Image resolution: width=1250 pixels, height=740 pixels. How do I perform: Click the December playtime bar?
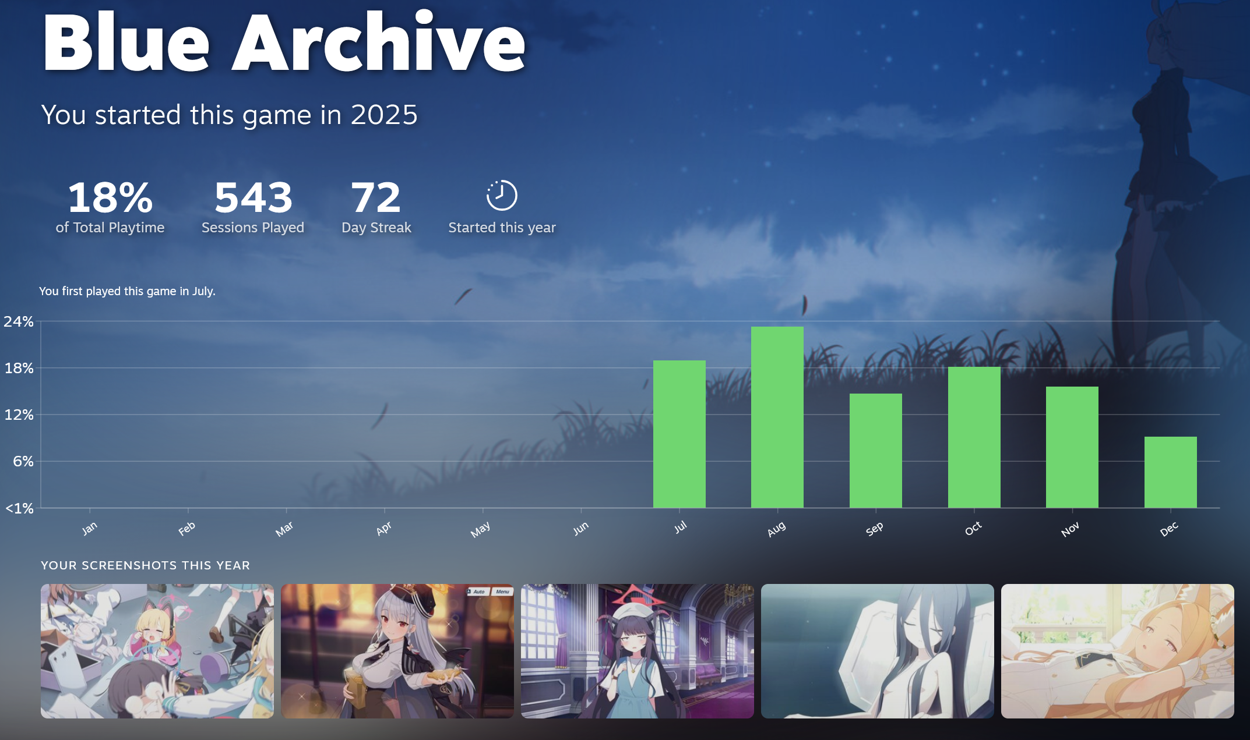click(x=1170, y=472)
